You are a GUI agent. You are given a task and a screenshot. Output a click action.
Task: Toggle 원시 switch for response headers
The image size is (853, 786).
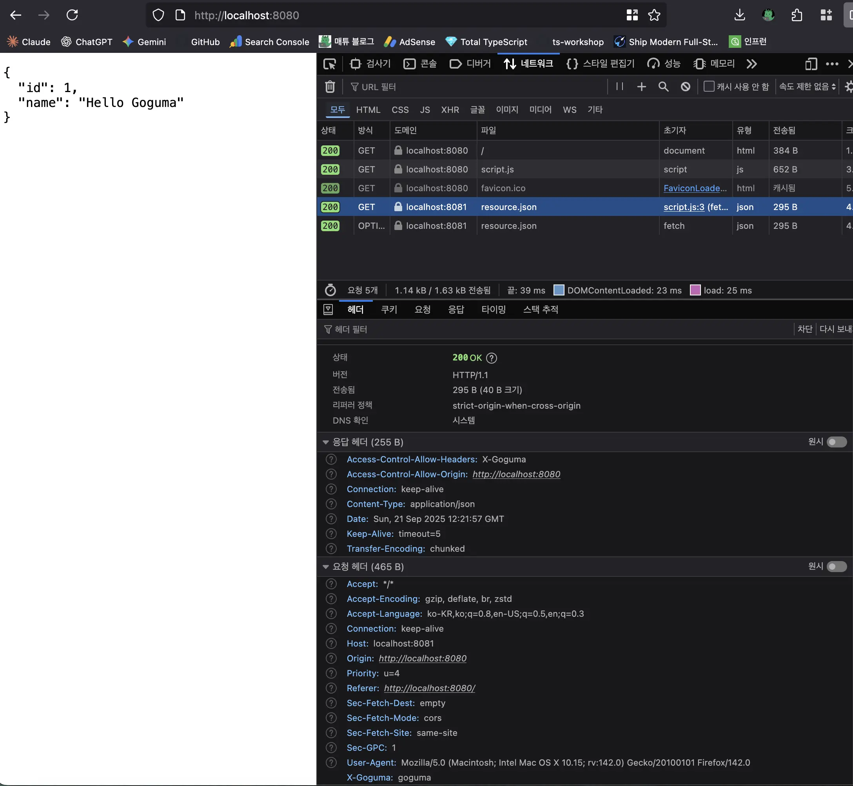tap(836, 442)
